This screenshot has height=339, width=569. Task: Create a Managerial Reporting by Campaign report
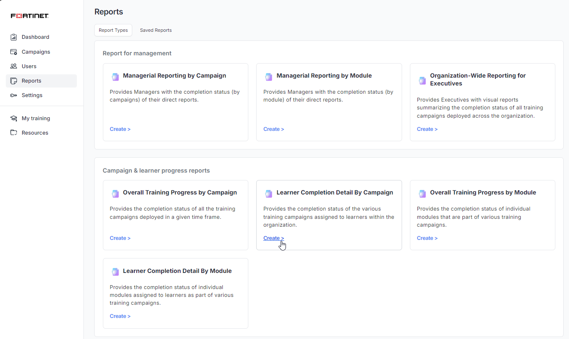click(x=120, y=129)
